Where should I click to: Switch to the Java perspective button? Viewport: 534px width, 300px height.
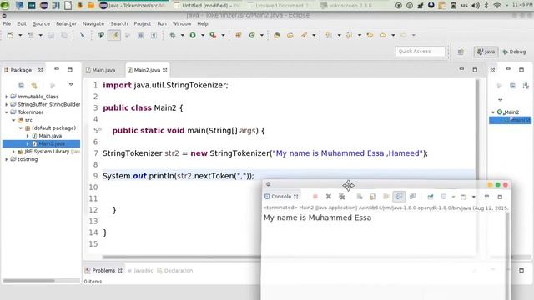click(x=486, y=52)
